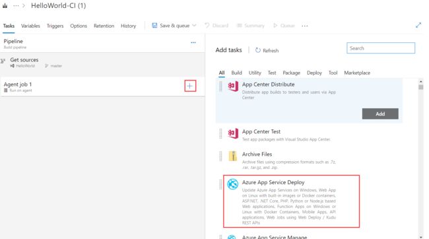Click the Azure App Service Deploy icon
Image resolution: width=429 pixels, height=239 pixels.
232,184
